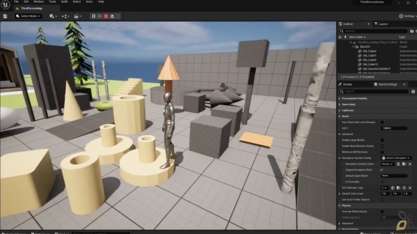Click the Kill Z value field
The height and width of the screenshot is (234, 417).
pyautogui.click(x=394, y=128)
